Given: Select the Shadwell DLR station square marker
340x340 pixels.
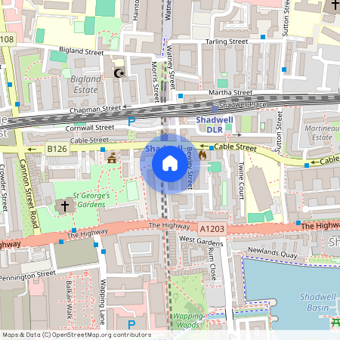Looking at the screenshot, I should pos(215,110).
